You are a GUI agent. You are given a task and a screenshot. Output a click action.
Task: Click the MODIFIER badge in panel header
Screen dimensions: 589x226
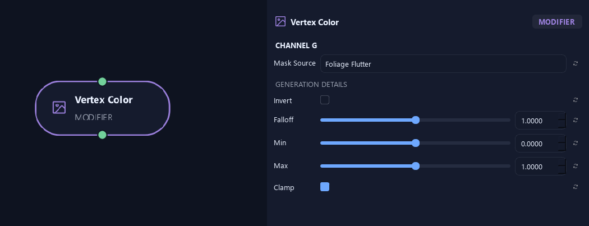(x=556, y=22)
